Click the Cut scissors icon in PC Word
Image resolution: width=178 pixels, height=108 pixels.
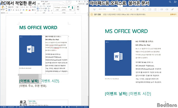[x=6, y=6]
